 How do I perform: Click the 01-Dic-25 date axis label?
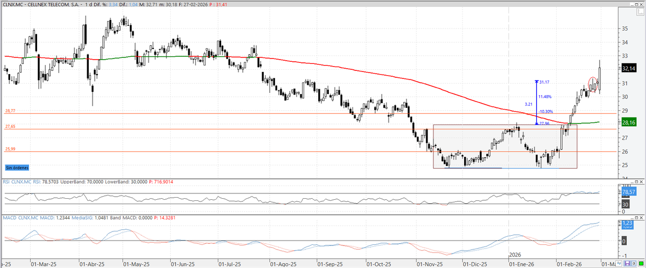[476, 264]
